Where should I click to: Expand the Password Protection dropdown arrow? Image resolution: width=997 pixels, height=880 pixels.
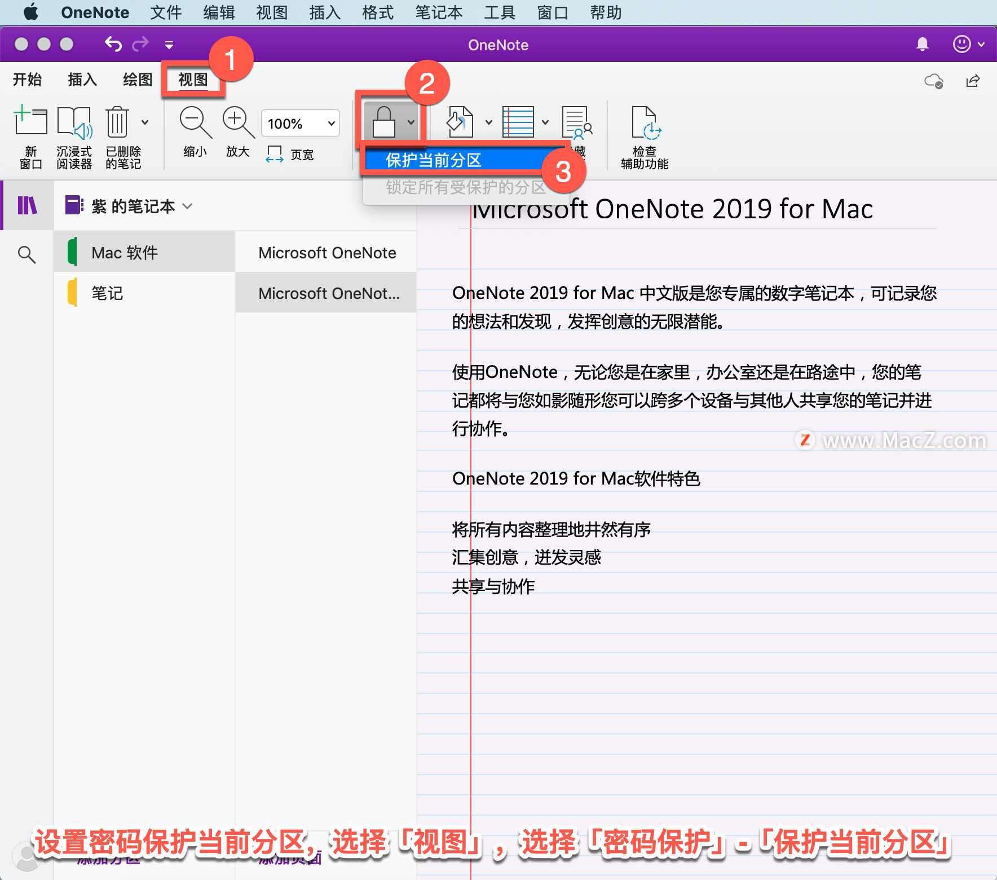tap(411, 122)
